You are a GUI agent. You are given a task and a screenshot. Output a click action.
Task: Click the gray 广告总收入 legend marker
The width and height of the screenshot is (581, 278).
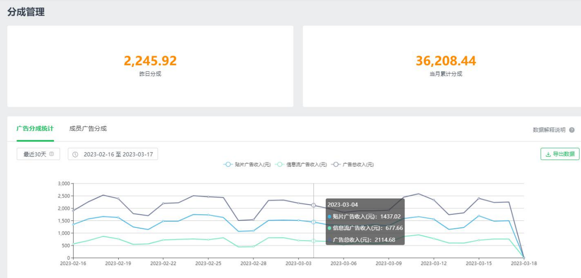[x=336, y=165]
